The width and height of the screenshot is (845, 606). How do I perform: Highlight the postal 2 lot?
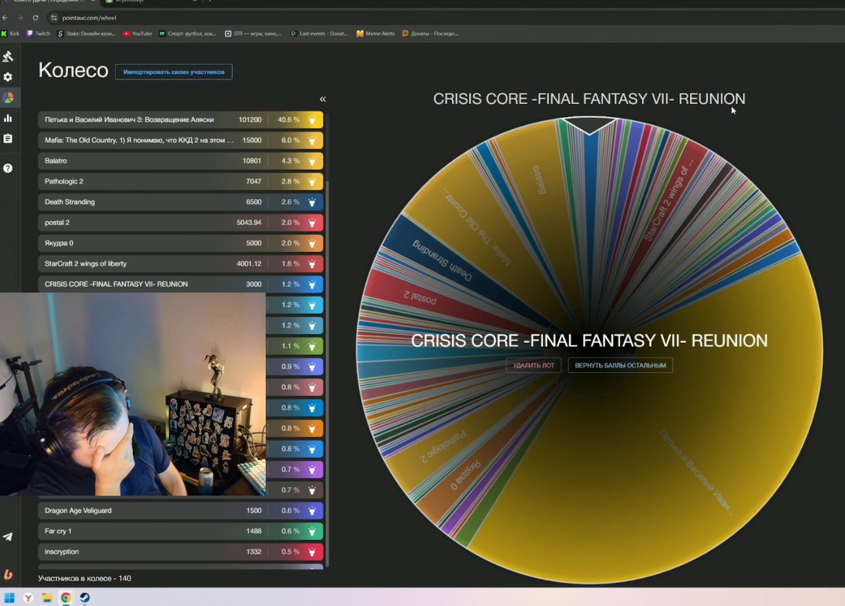[312, 222]
